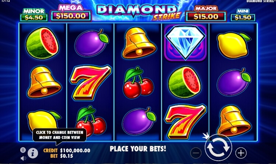Click the lemon at top of reel five
The image size is (276, 164).
coord(234,45)
